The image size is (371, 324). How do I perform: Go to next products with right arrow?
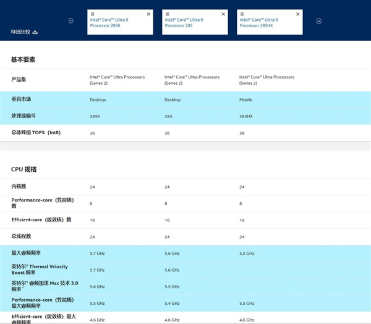click(x=318, y=21)
